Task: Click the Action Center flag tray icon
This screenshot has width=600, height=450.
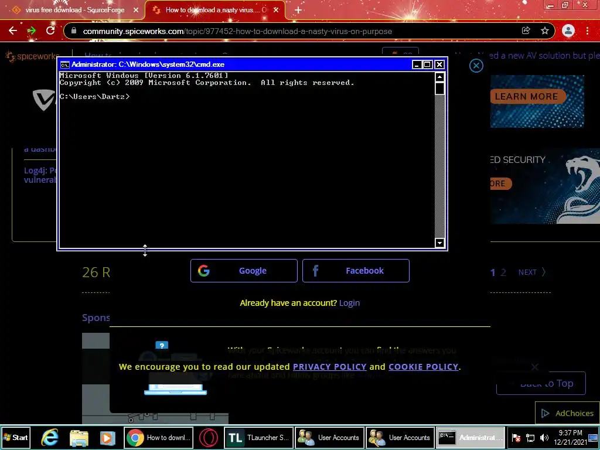Action: tap(516, 438)
